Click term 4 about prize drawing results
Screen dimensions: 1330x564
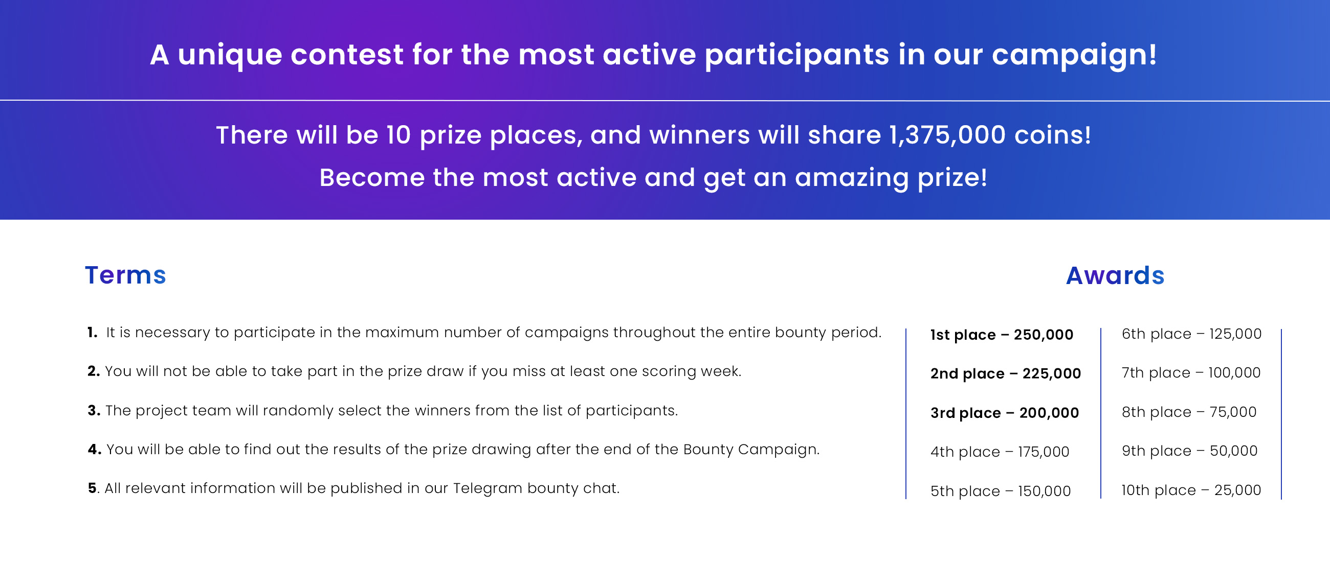pos(453,450)
